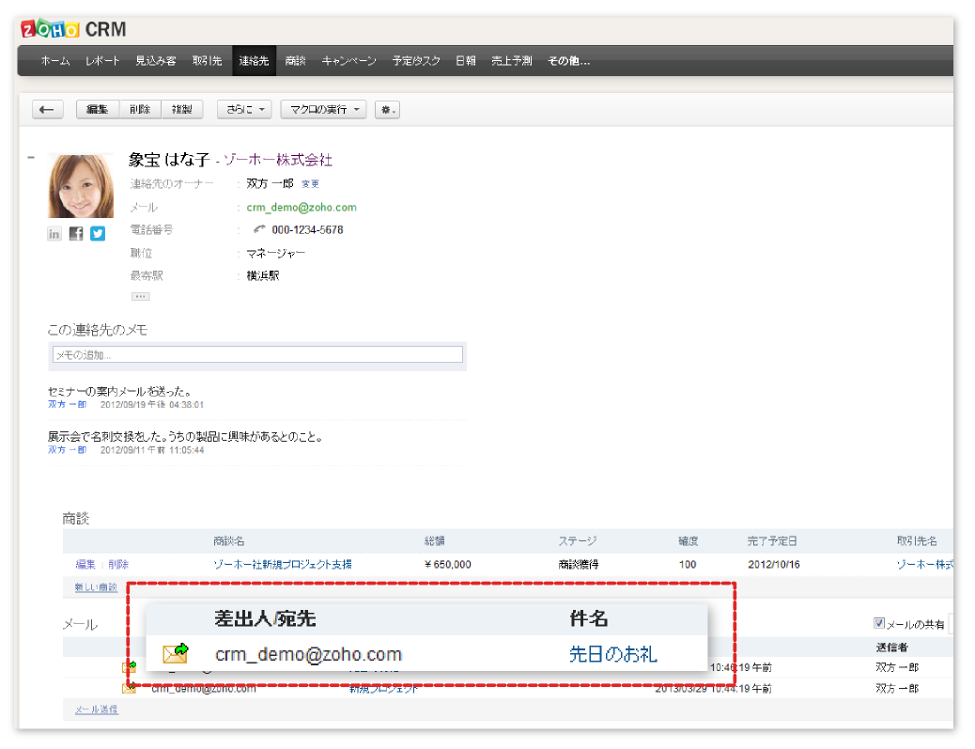Click the 完了予定日 column header

pyautogui.click(x=772, y=541)
